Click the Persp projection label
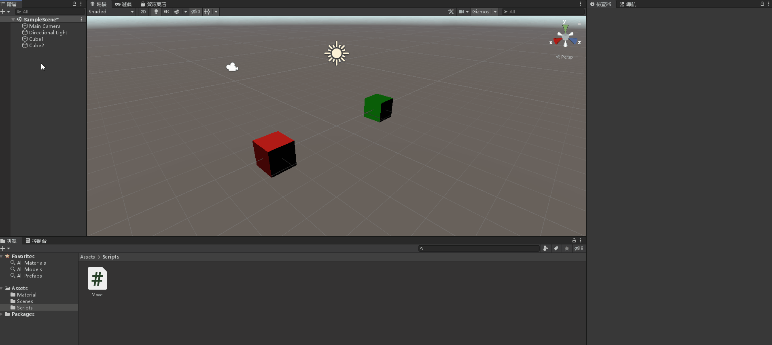 [566, 57]
